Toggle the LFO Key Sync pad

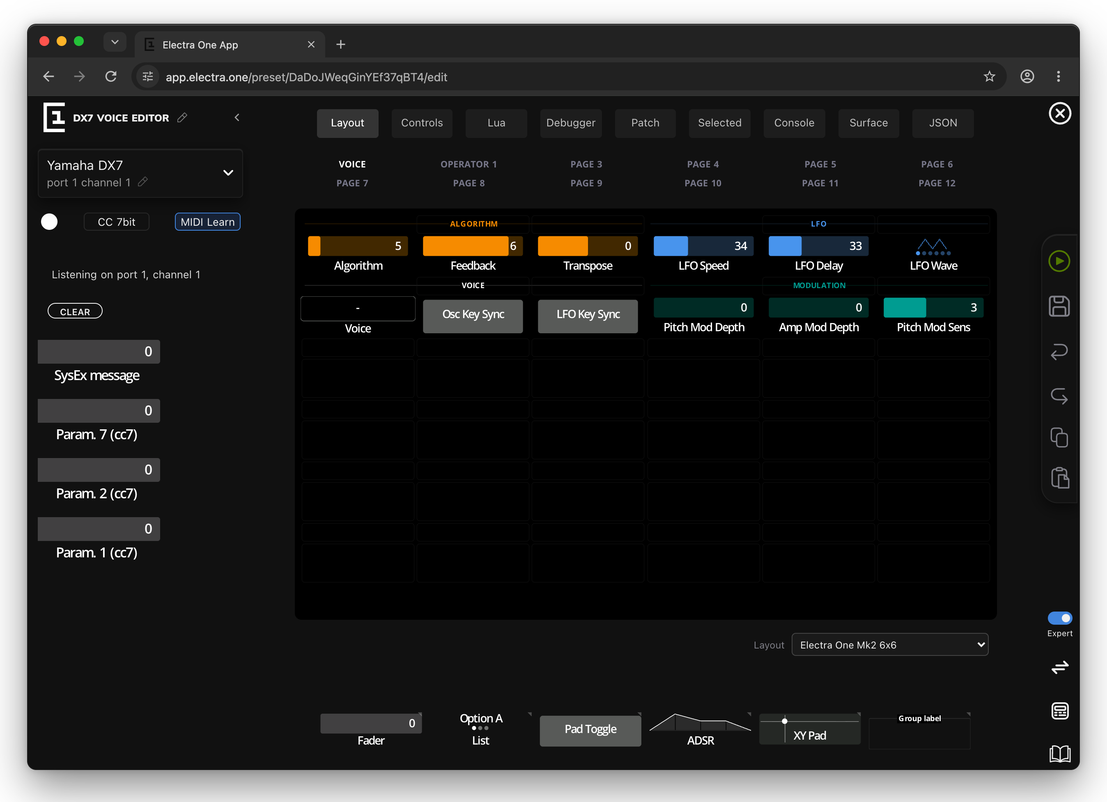[x=588, y=316]
